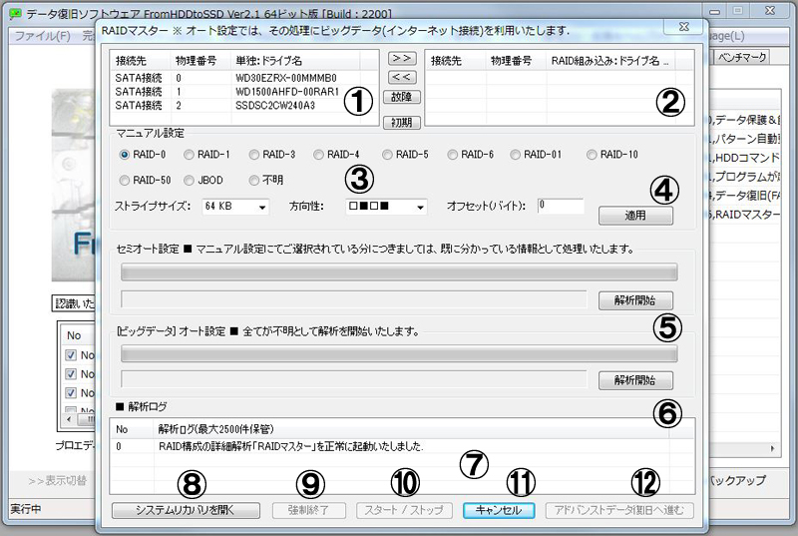Remove drive from RAID with << button
The image size is (798, 536).
(402, 77)
